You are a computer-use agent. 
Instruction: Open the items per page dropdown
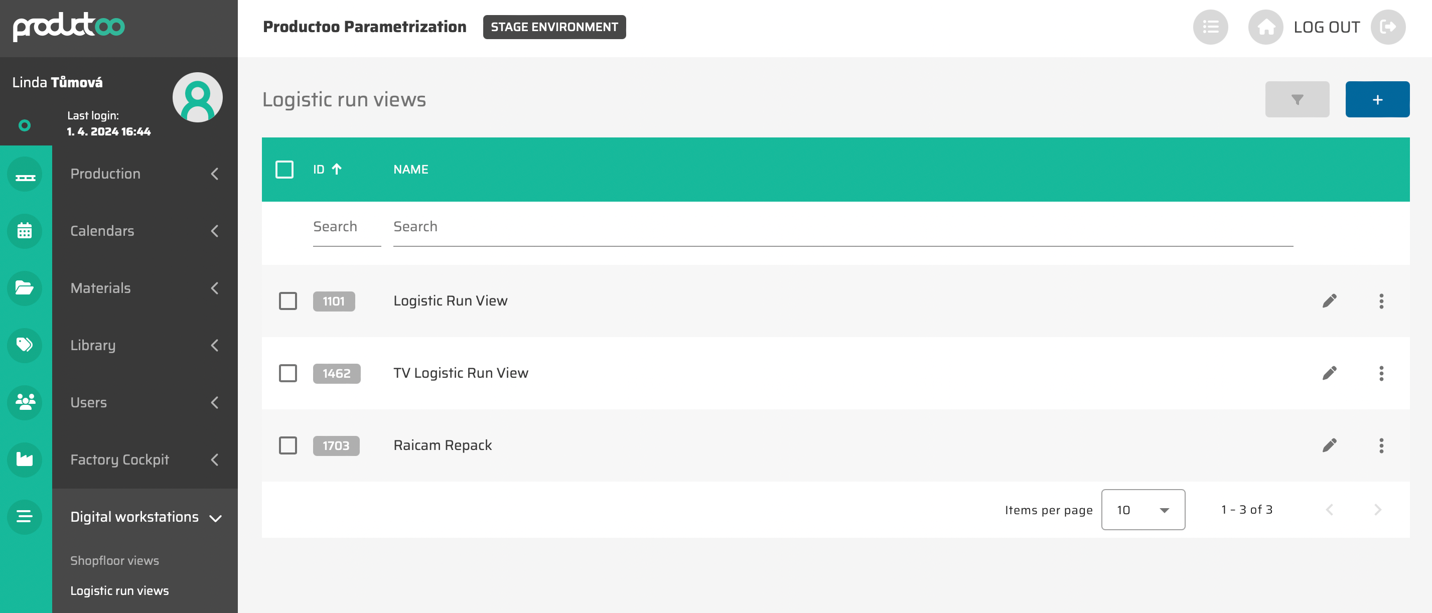point(1142,510)
